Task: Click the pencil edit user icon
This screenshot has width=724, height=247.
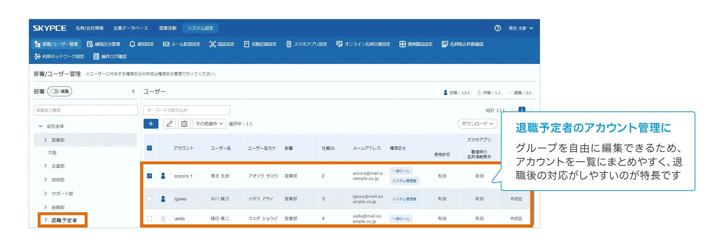Action: click(169, 124)
